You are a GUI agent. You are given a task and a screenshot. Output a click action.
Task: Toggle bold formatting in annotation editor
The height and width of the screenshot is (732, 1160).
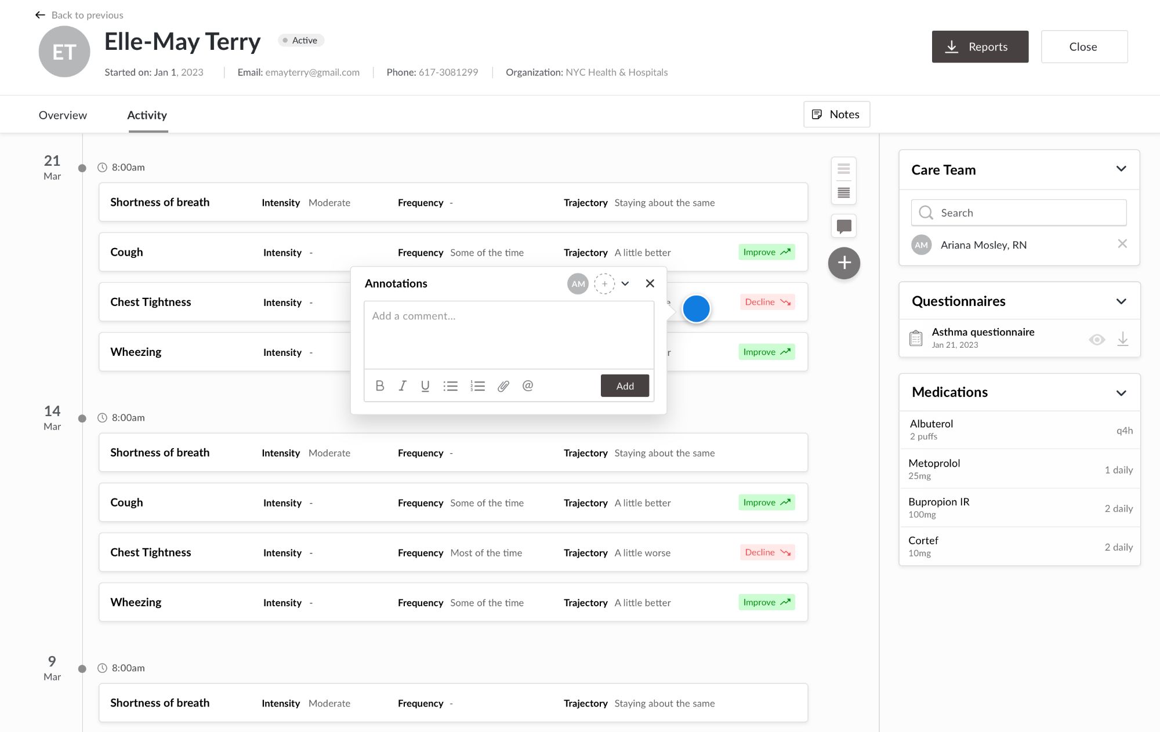pos(380,386)
